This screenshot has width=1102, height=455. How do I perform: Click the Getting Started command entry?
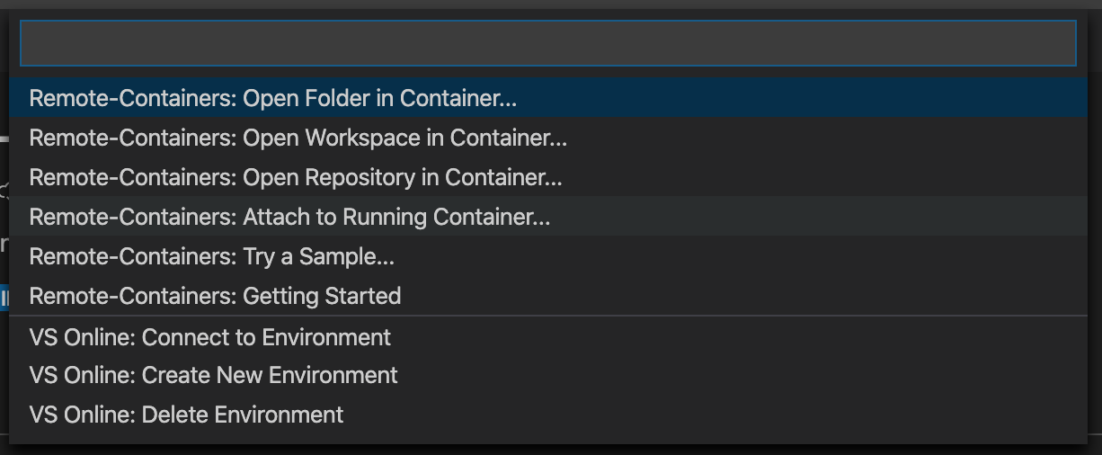tap(215, 296)
